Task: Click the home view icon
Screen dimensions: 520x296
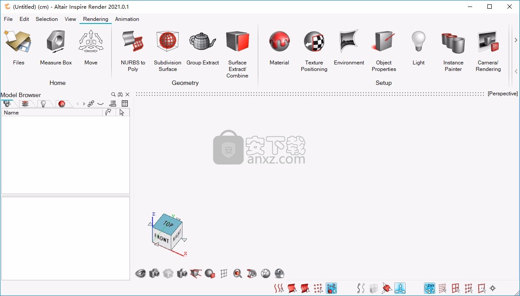Action: pyautogui.click(x=168, y=273)
